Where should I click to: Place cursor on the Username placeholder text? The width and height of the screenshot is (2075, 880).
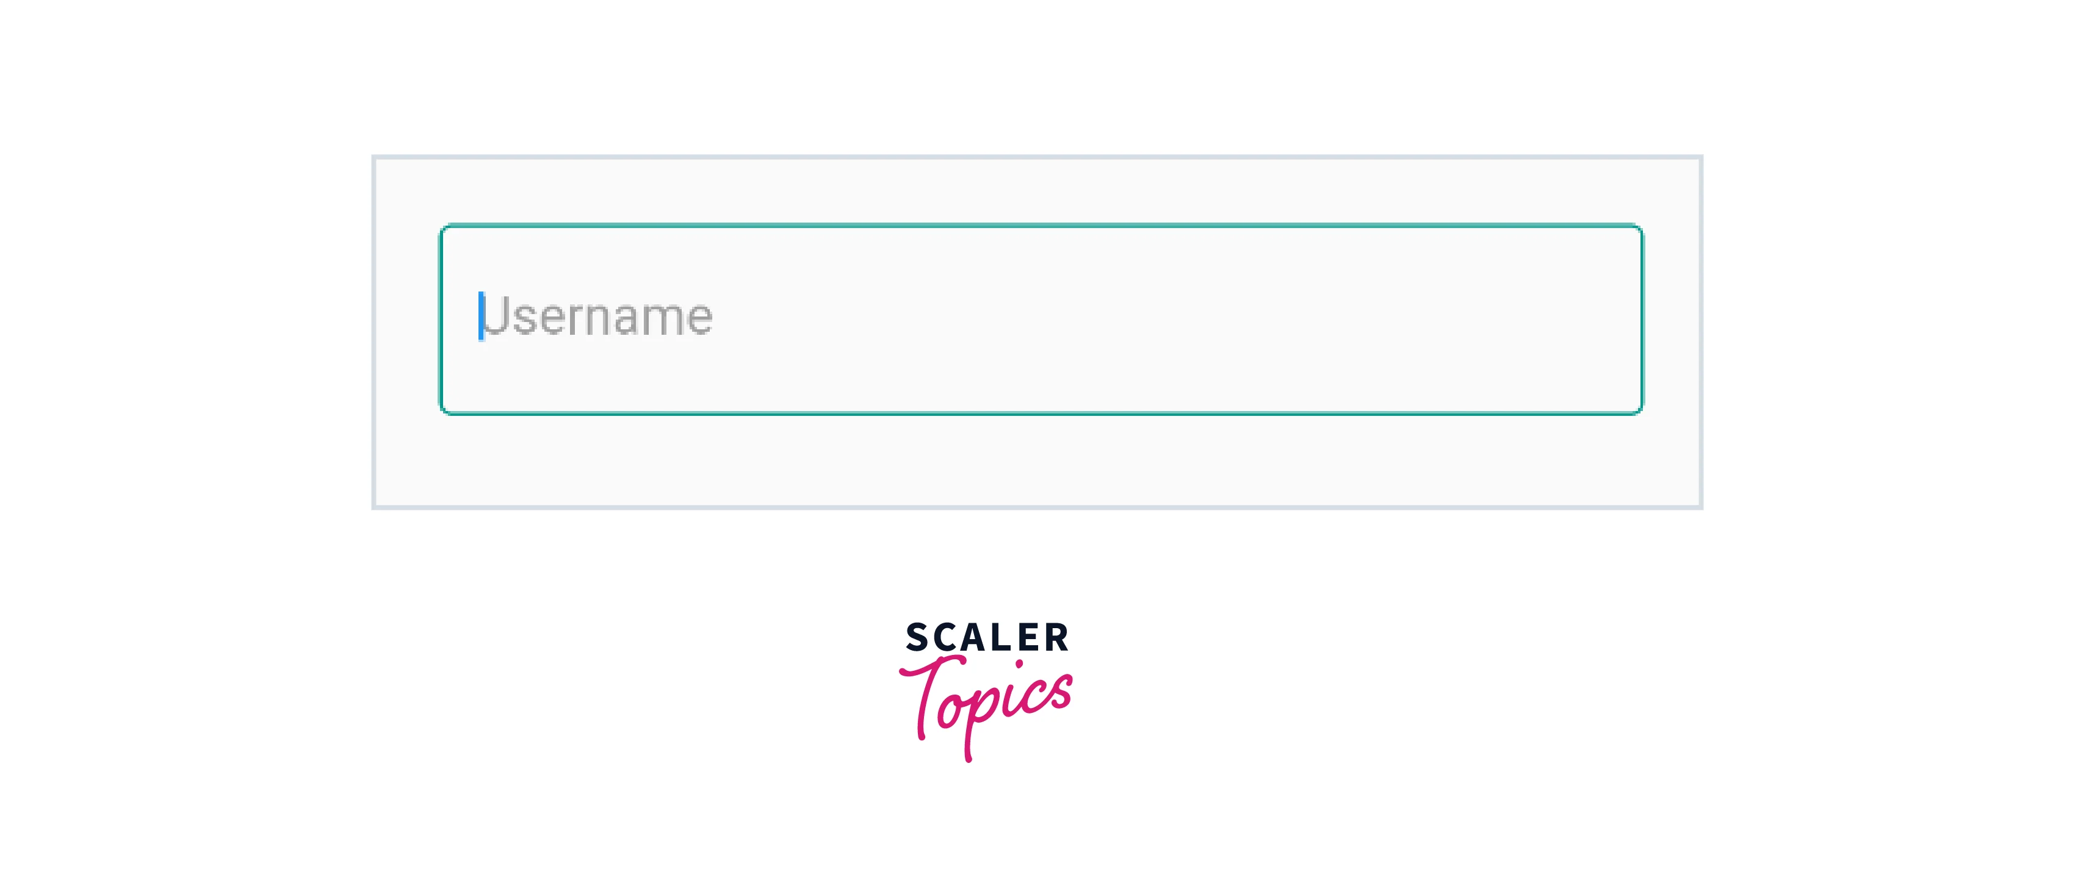pyautogui.click(x=597, y=317)
